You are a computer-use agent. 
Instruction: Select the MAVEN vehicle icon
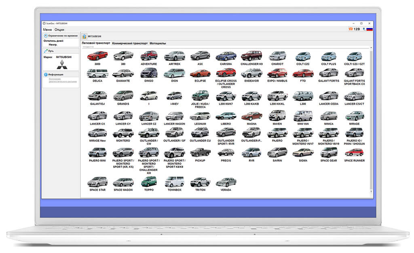pos(277,116)
